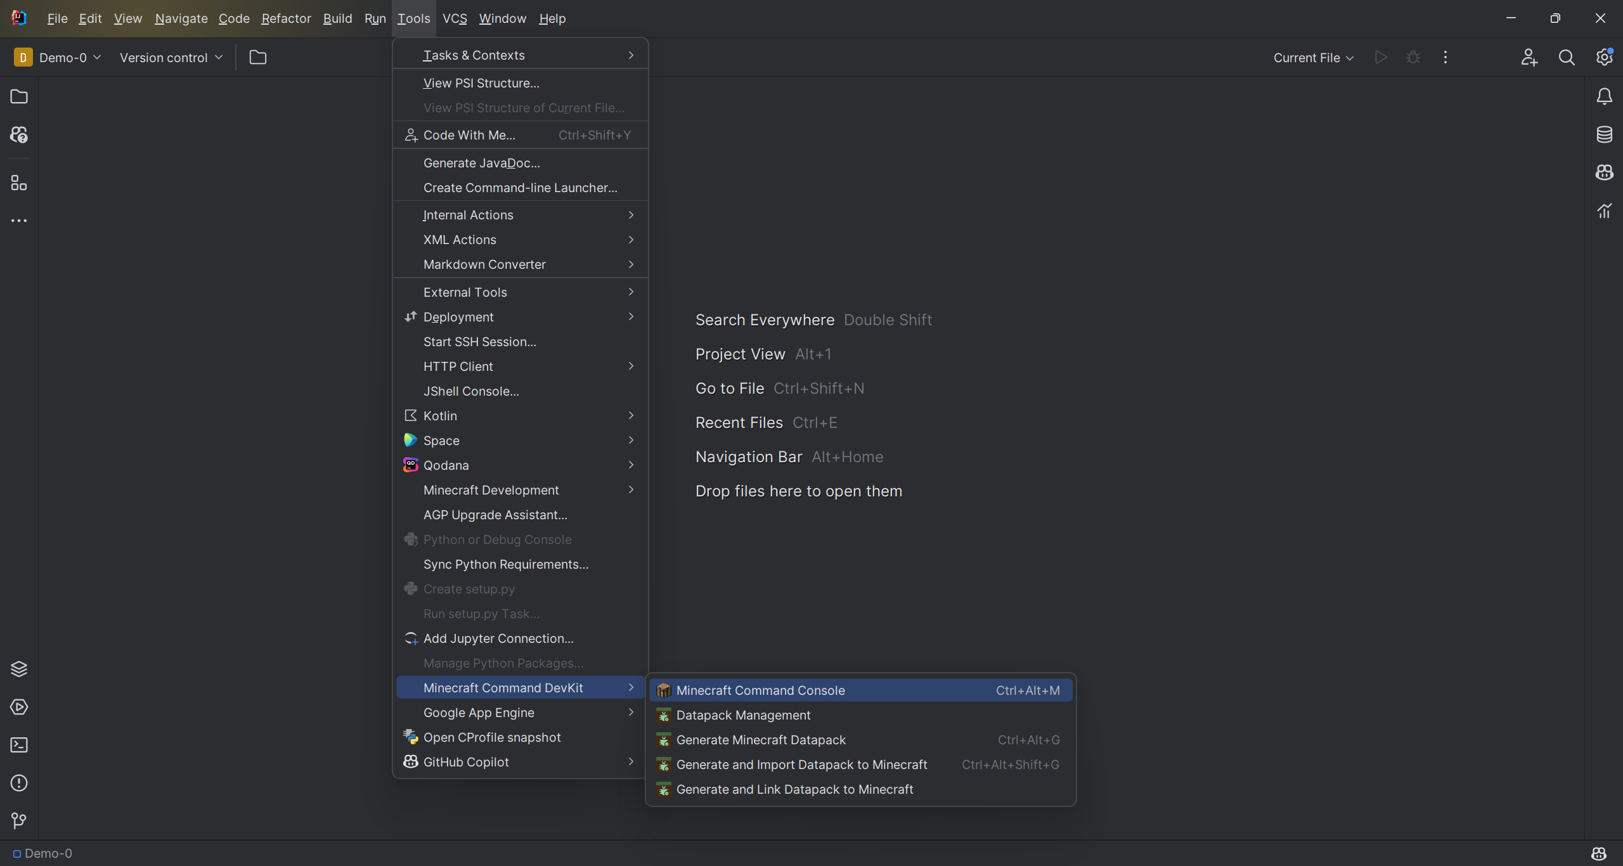This screenshot has height=866, width=1623.
Task: Select View PSI Structure menu entry
Action: pos(520,83)
